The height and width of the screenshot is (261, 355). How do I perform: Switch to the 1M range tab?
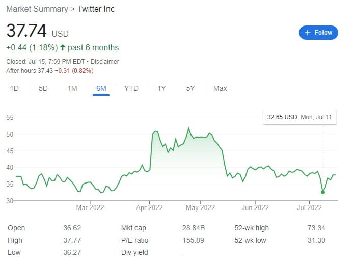tap(72, 88)
